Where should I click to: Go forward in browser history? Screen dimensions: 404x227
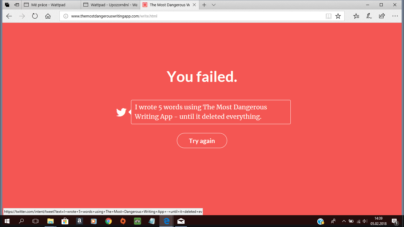point(22,16)
